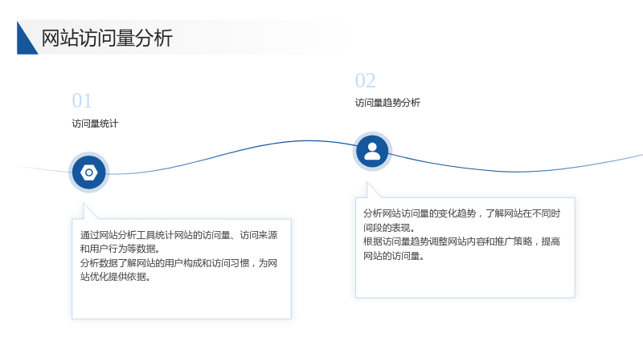The width and height of the screenshot is (643, 361).
Task: Click the slide title 网站访问量分析
Action: click(x=107, y=38)
